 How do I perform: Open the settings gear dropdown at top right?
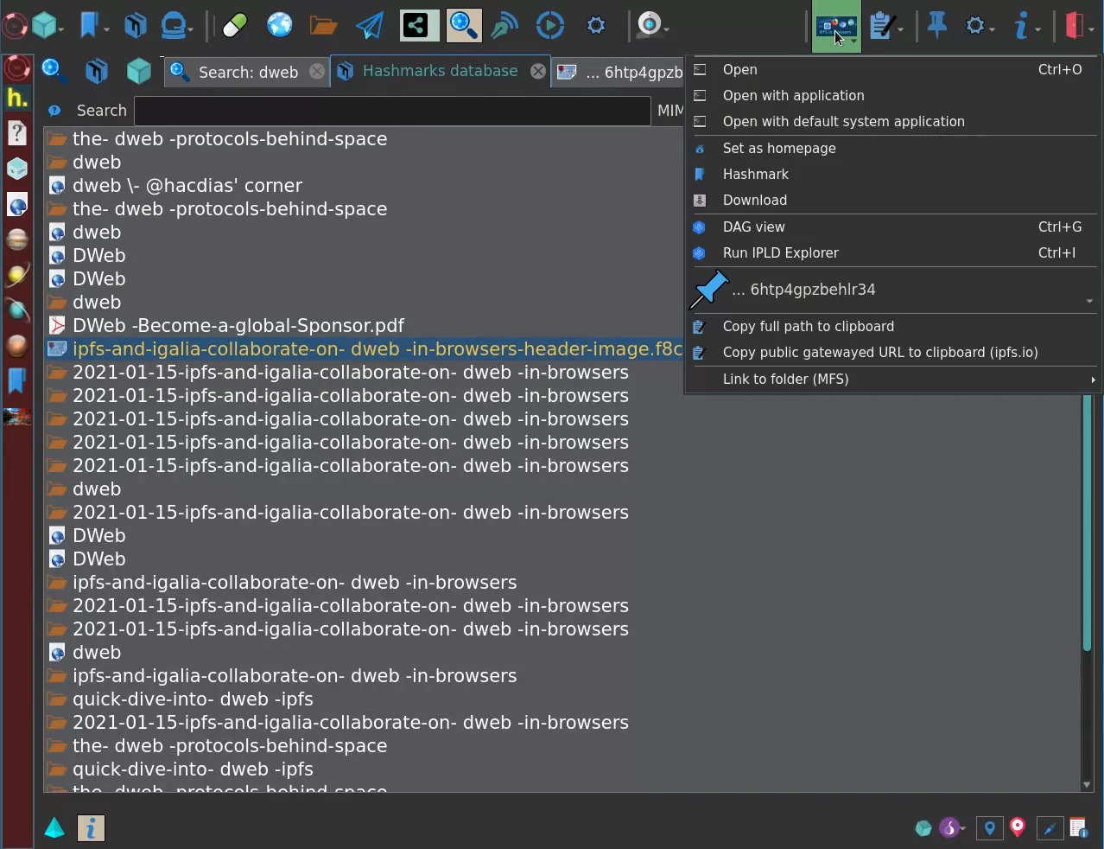pyautogui.click(x=979, y=26)
